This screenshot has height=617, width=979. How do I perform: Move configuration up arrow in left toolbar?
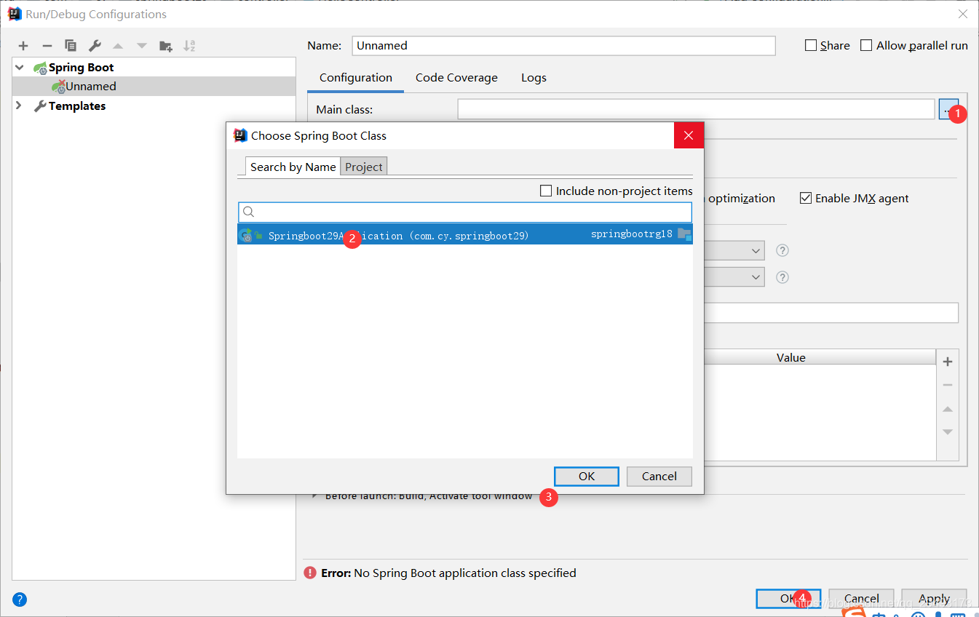pos(118,46)
